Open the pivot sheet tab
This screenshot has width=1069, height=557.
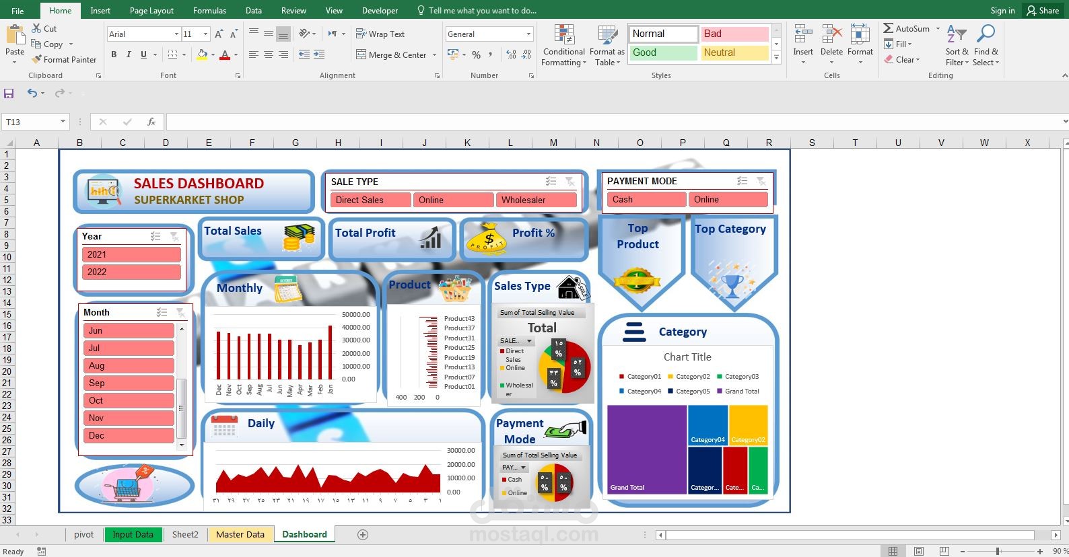tap(84, 534)
